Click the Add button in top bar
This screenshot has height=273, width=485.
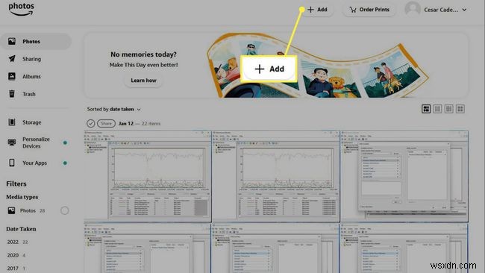[317, 10]
